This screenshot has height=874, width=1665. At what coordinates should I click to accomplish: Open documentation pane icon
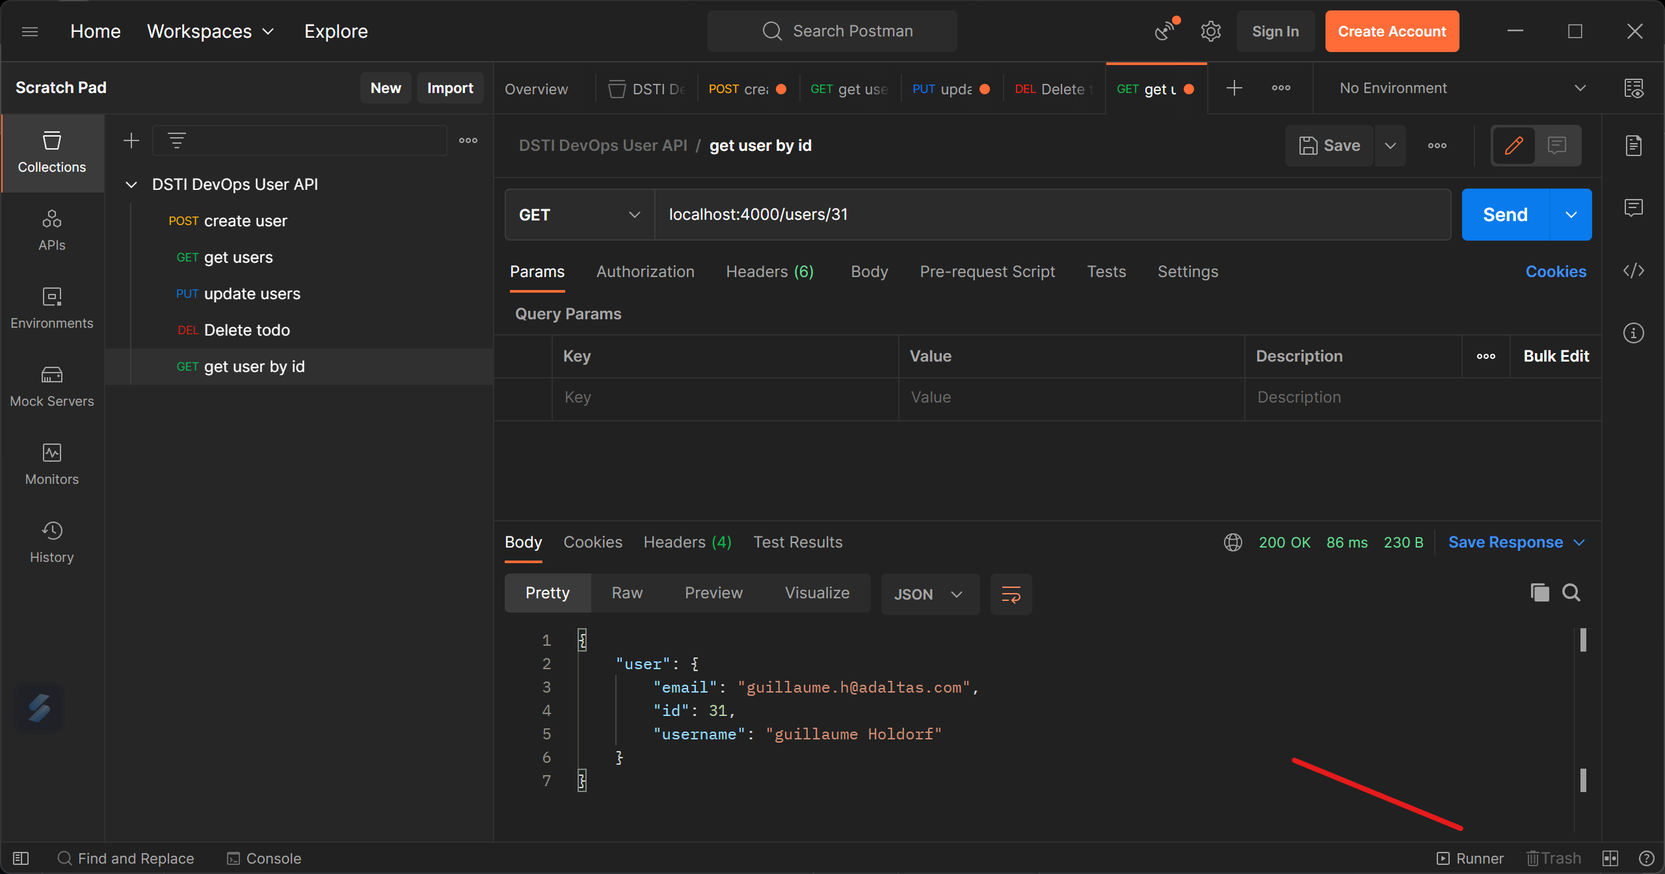[x=1634, y=146]
